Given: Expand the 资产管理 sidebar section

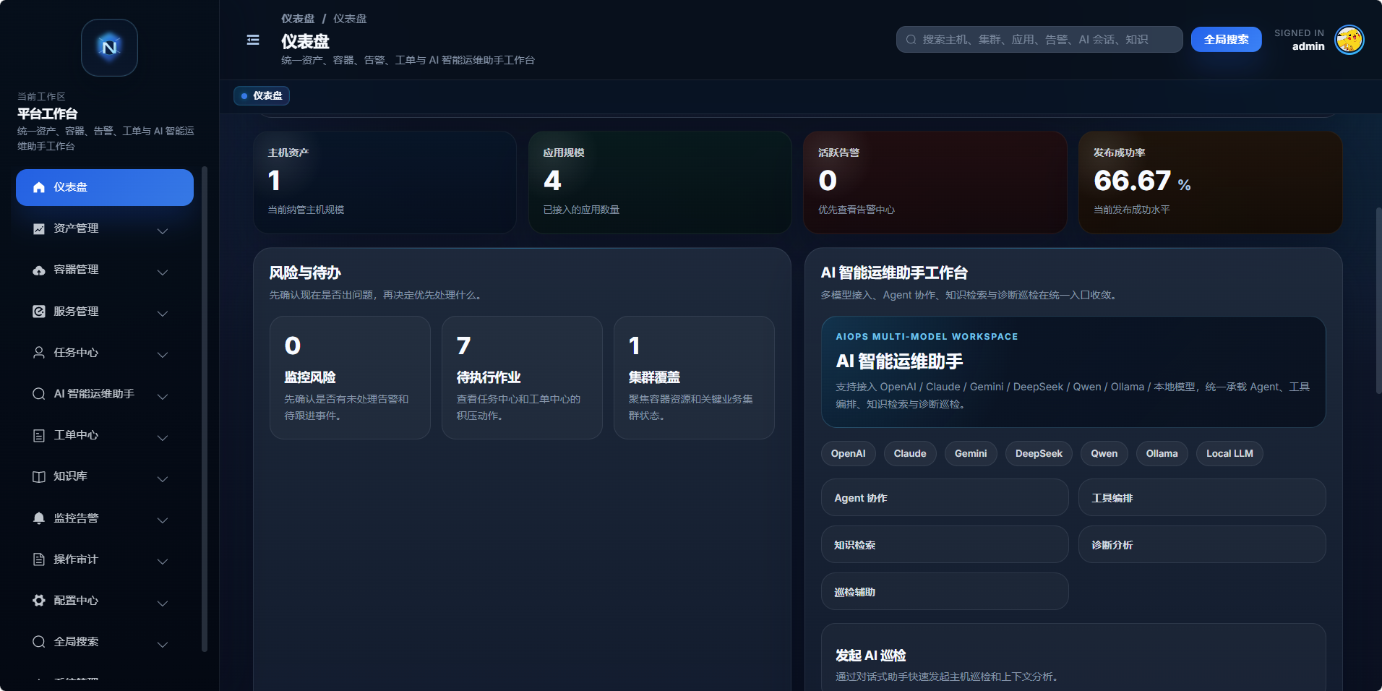Looking at the screenshot, I should pos(163,231).
